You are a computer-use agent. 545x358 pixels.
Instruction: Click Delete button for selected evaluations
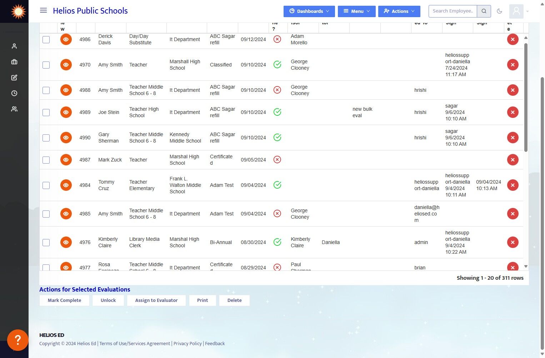[x=235, y=300]
